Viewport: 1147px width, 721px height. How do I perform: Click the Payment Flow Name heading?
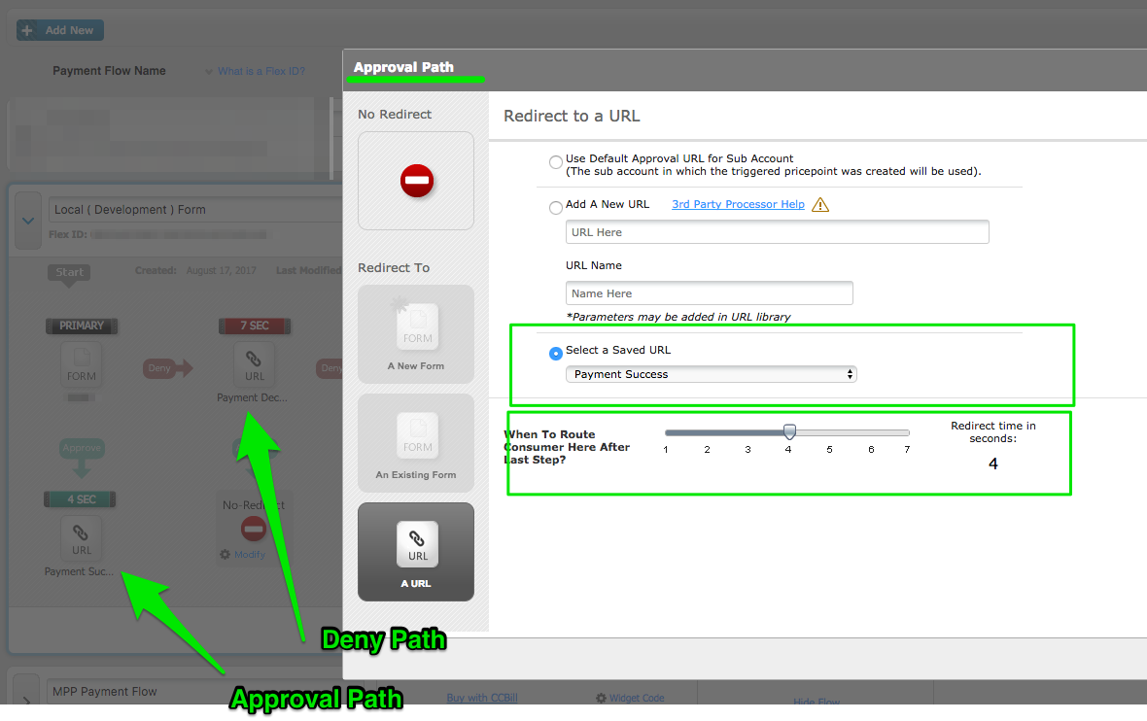(109, 71)
